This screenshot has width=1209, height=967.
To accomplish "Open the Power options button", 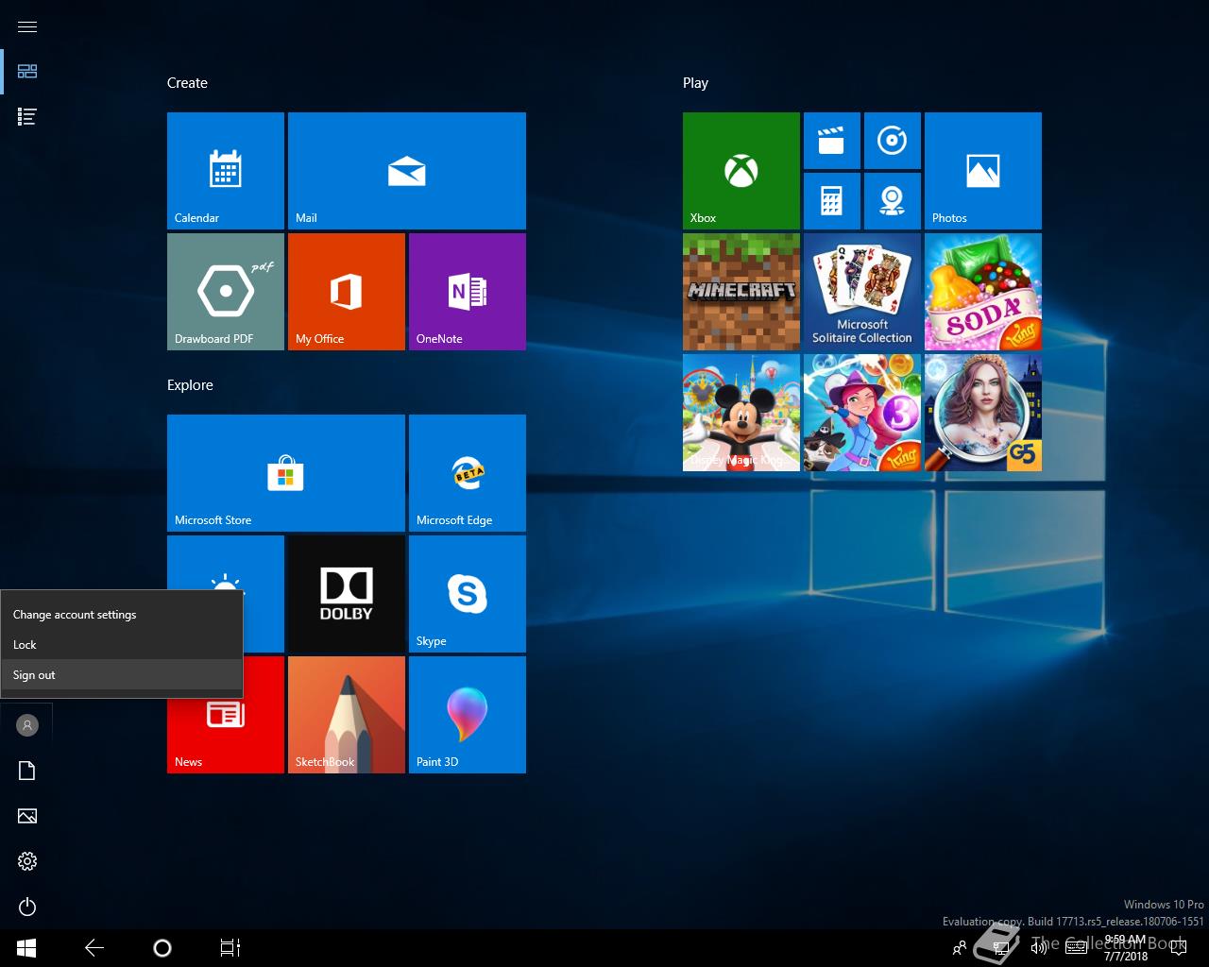I will [27, 907].
